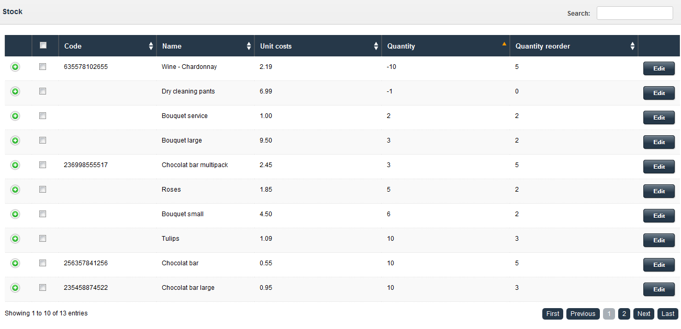Click the sort arrows icon in Code column
681x329 pixels.
tap(151, 46)
